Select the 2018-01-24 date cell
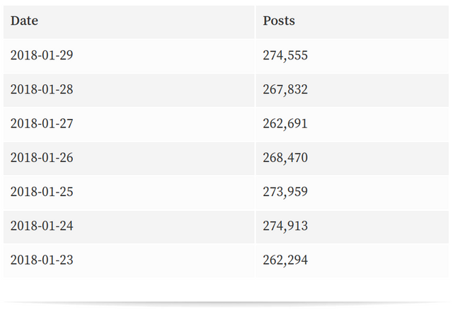This screenshot has height=310, width=453. pyautogui.click(x=42, y=226)
